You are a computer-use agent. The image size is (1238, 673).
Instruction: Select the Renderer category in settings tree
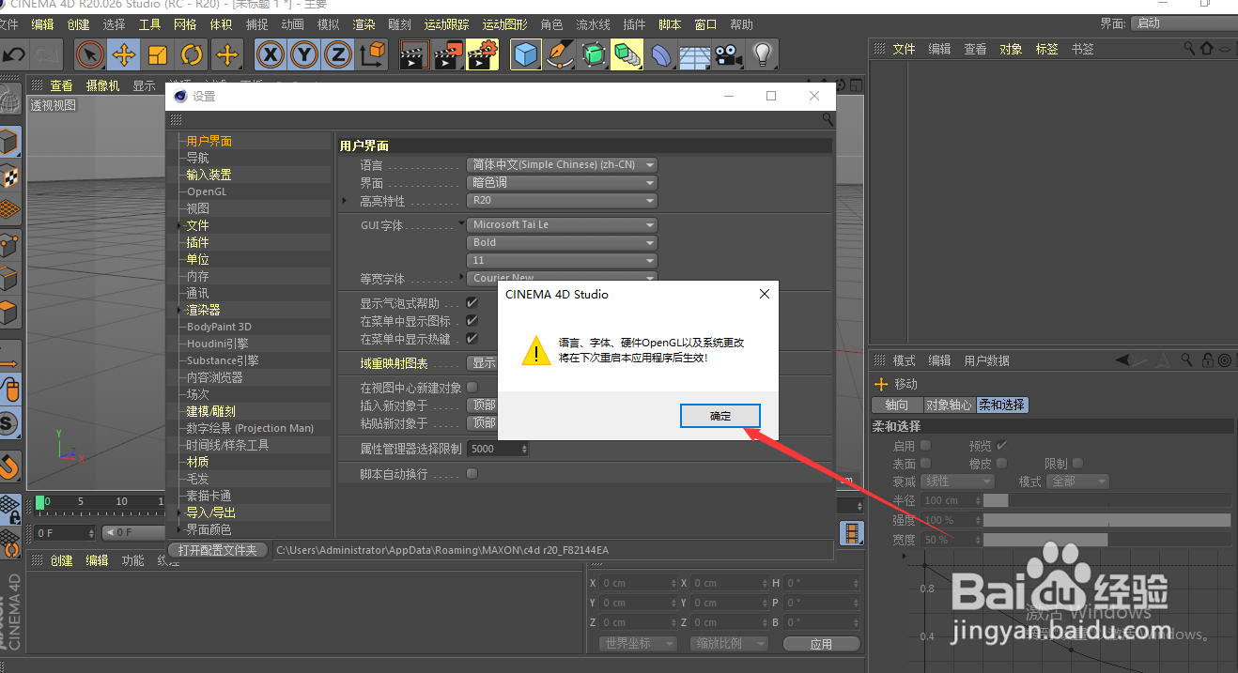203,310
